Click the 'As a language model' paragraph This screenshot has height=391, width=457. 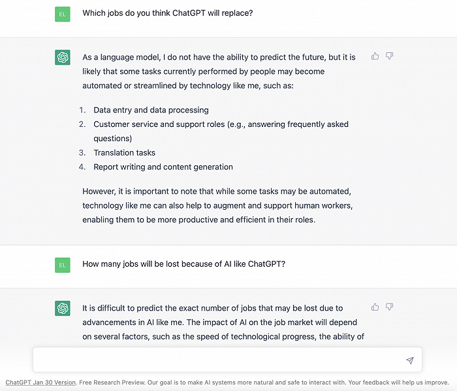pos(219,71)
